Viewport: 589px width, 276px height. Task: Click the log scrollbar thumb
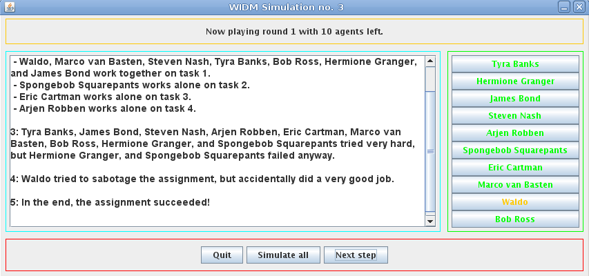click(430, 151)
